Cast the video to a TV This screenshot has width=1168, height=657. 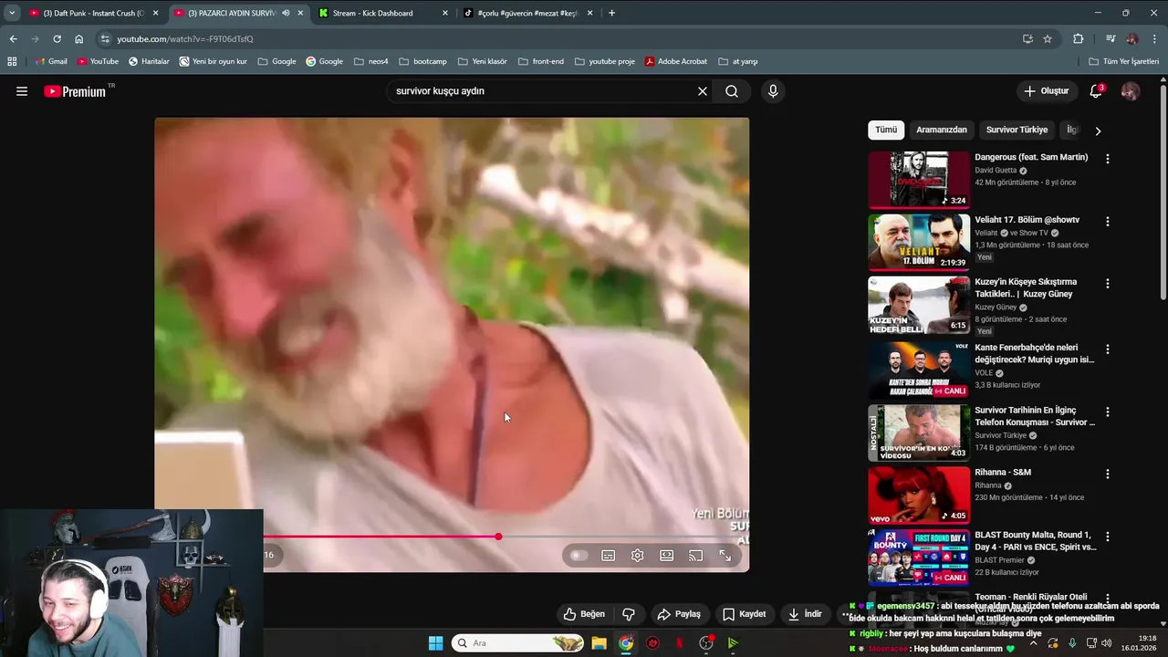click(x=696, y=556)
